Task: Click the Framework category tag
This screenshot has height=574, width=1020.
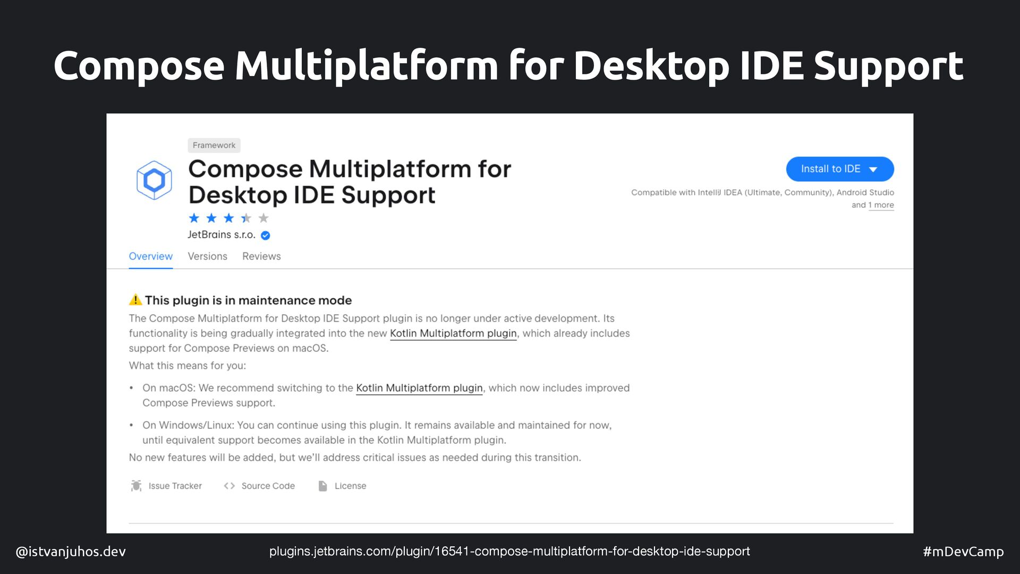Action: click(x=214, y=145)
